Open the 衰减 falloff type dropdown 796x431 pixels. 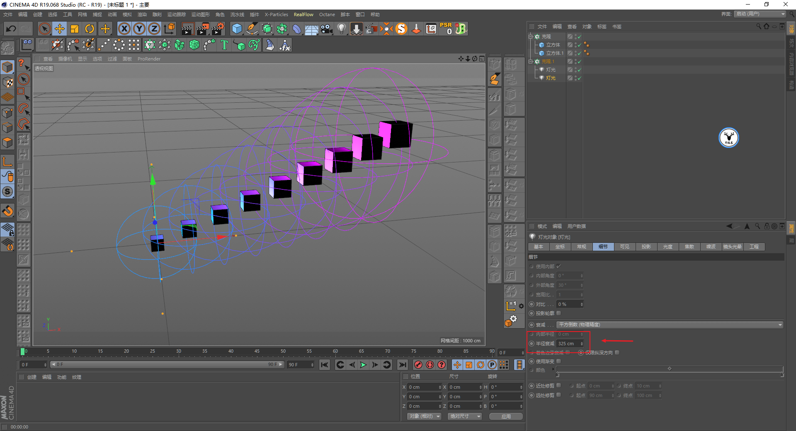pos(670,324)
